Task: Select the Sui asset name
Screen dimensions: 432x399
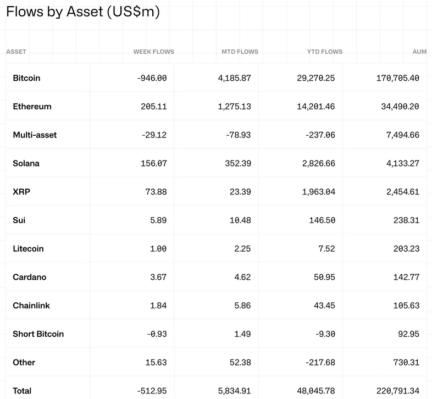Action: point(19,220)
